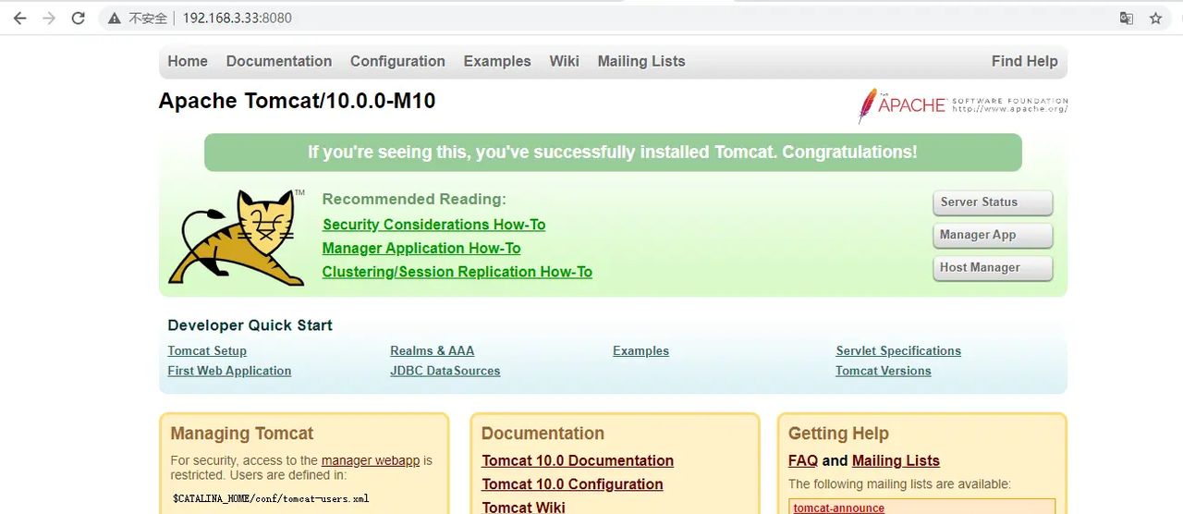
Task: Open the Mailing Lists nav item
Action: coord(641,61)
